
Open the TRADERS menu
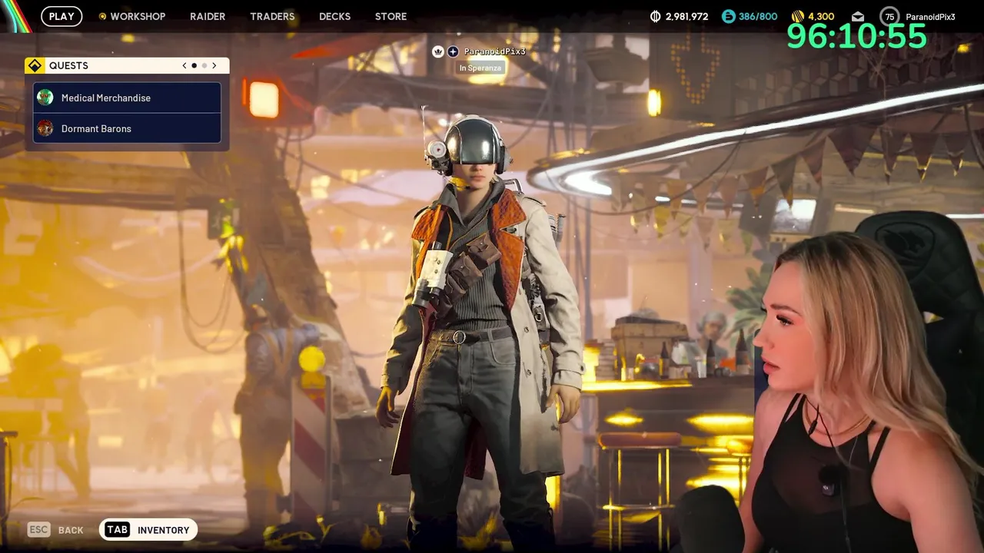272,16
